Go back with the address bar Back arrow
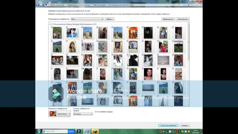This screenshot has width=238, height=134. pos(37,5)
